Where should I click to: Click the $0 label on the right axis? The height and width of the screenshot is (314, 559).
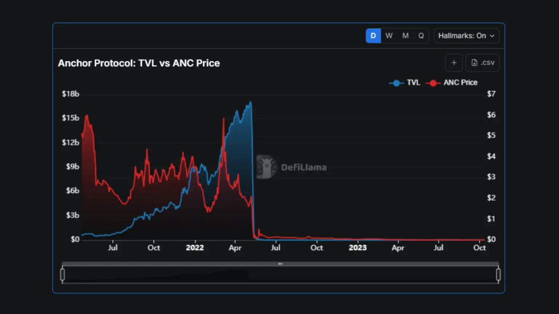tap(491, 239)
